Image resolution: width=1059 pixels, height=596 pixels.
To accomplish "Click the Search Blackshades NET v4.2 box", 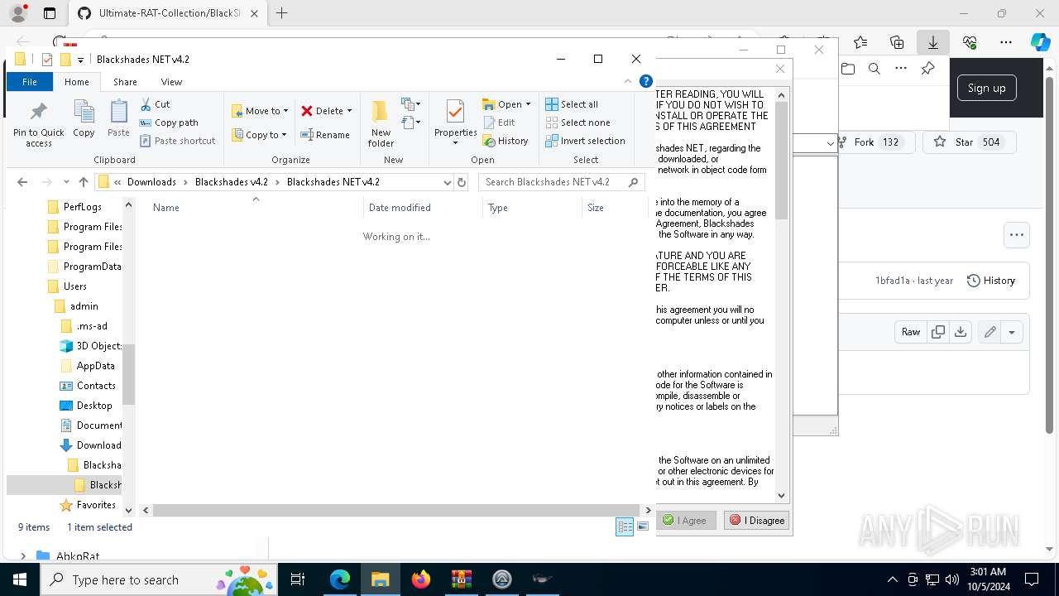I will (x=562, y=182).
